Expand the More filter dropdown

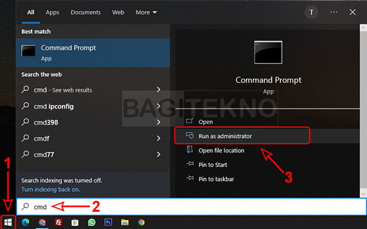point(146,12)
